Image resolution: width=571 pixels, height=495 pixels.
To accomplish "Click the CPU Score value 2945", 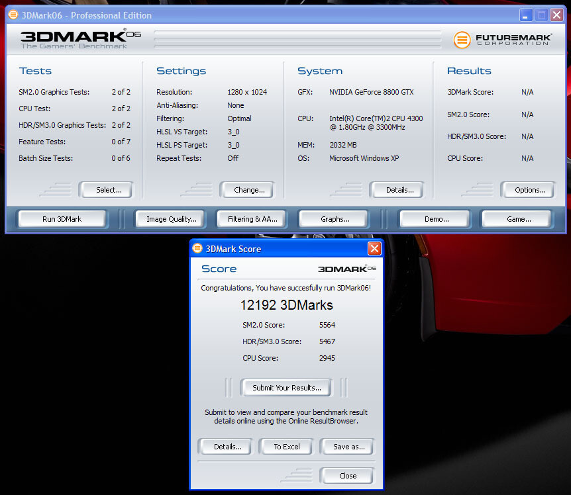I will pyautogui.click(x=327, y=358).
